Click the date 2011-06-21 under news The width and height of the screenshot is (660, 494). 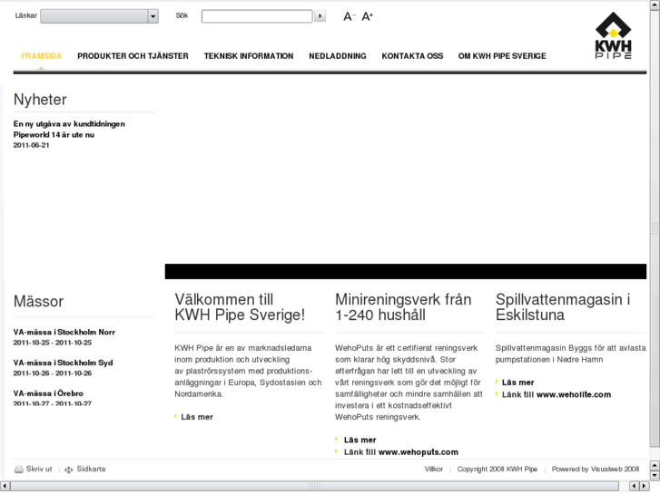[x=31, y=145]
